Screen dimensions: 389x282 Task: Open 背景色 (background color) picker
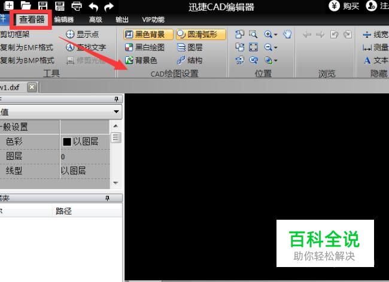141,60
